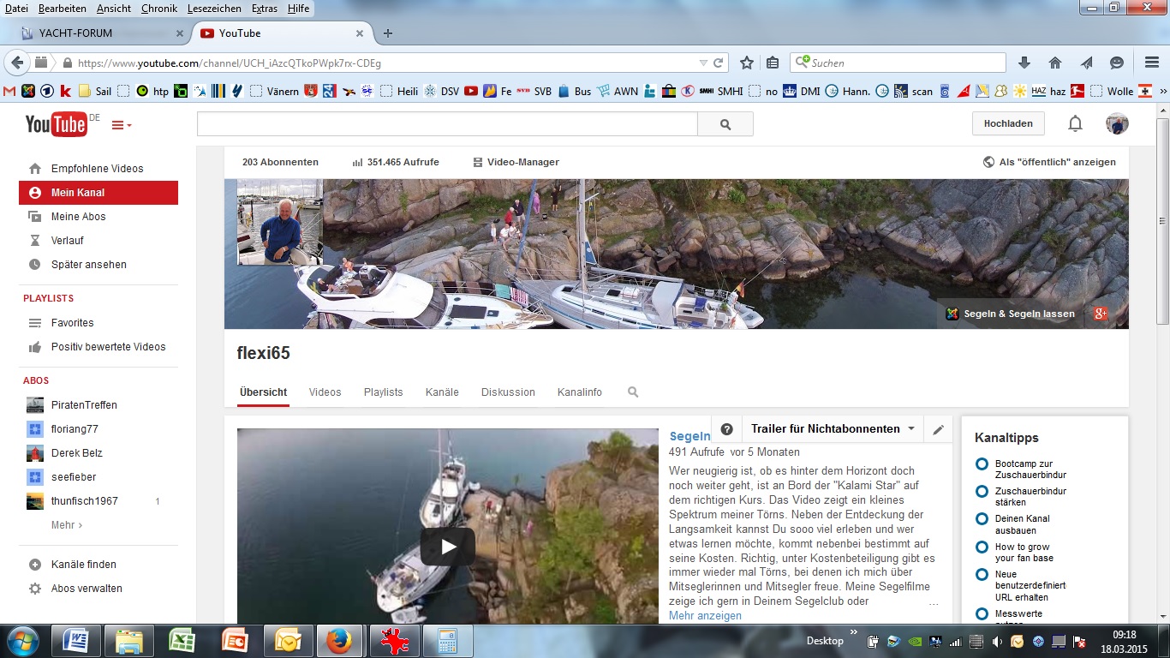Expand subscriptions with 'Mehr' link
The height and width of the screenshot is (658, 1170).
(67, 525)
